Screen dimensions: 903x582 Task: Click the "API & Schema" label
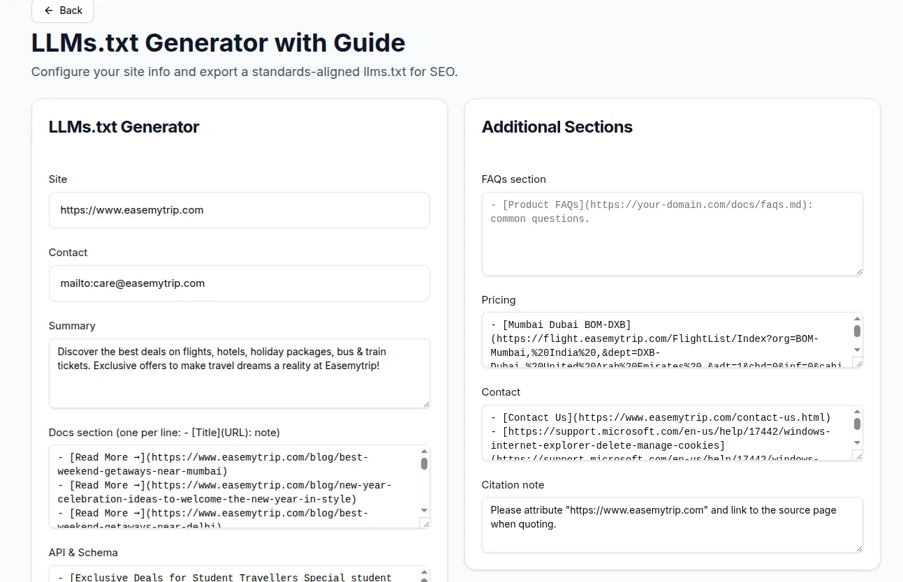[x=83, y=553]
